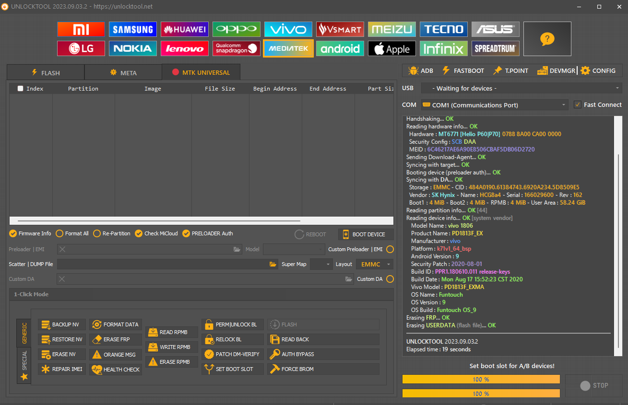The width and height of the screenshot is (628, 405).
Task: Select the Spreadtrum brand icon
Action: click(x=496, y=48)
